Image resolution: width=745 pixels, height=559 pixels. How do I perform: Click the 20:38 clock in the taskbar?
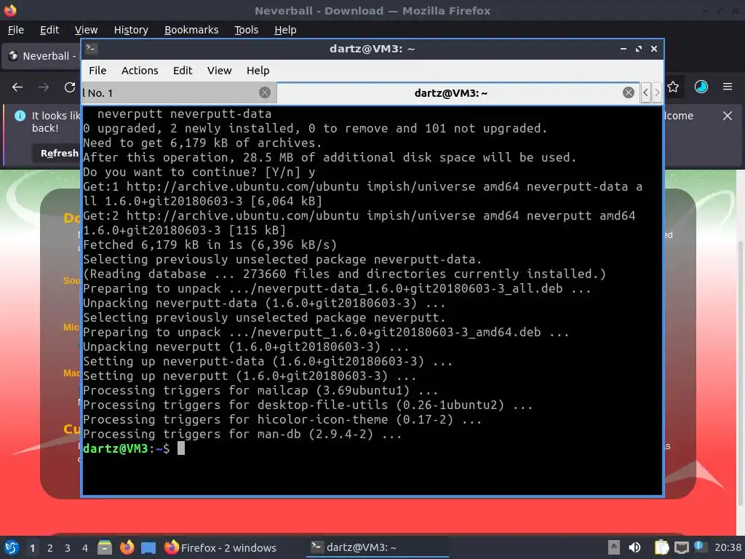(728, 547)
